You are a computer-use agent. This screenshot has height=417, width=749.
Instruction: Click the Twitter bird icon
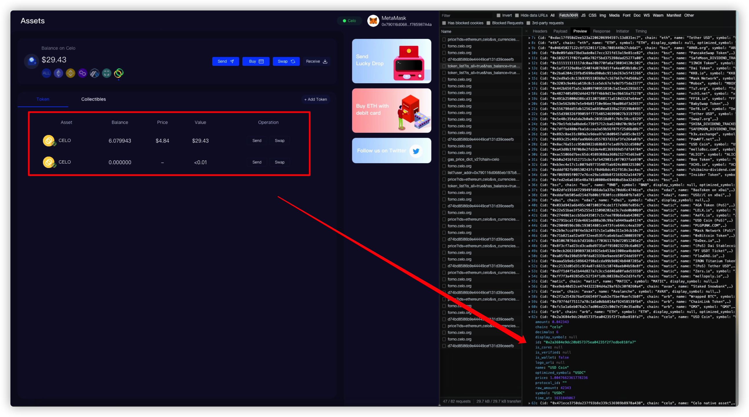click(416, 151)
